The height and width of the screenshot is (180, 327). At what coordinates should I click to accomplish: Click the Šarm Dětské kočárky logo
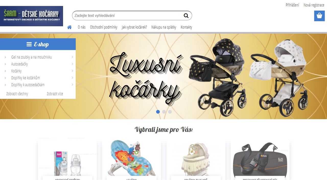pyautogui.click(x=31, y=16)
